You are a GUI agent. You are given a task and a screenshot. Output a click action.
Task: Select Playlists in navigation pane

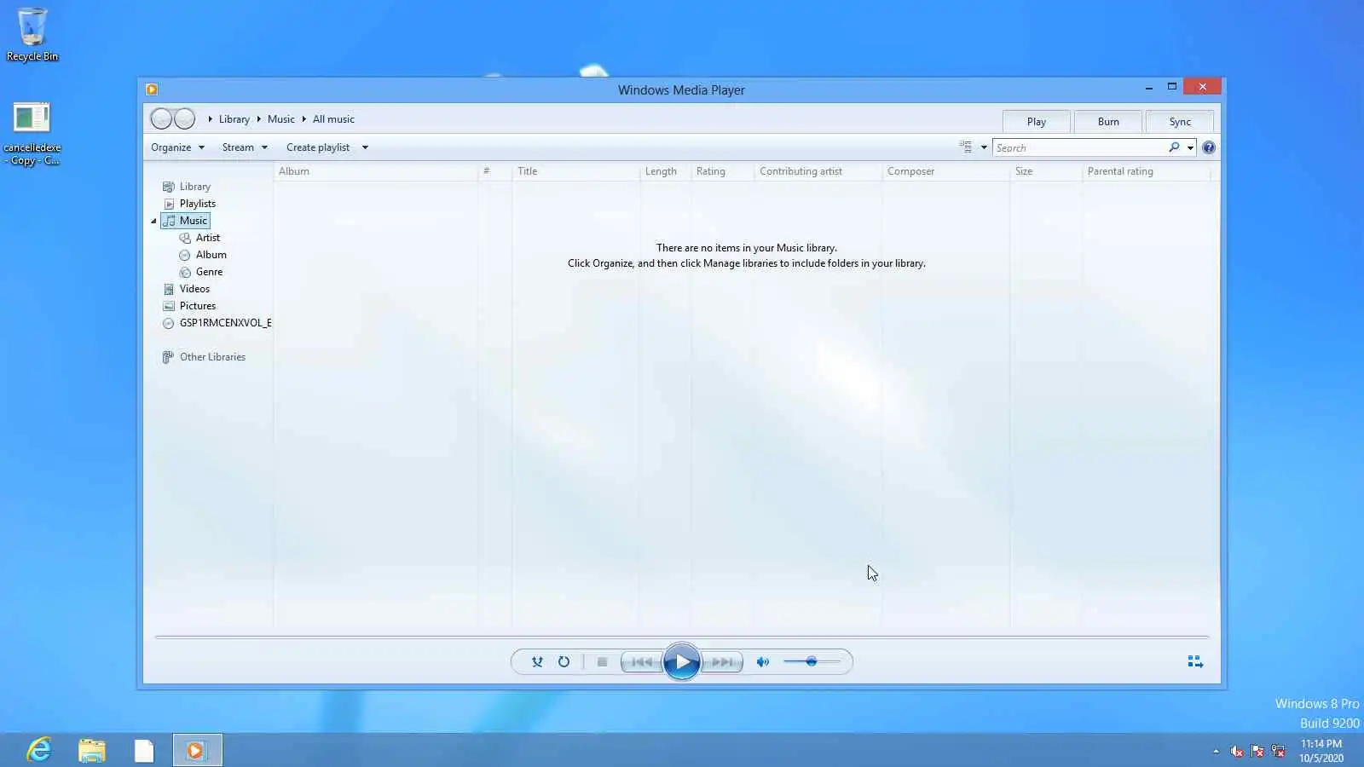coord(197,204)
